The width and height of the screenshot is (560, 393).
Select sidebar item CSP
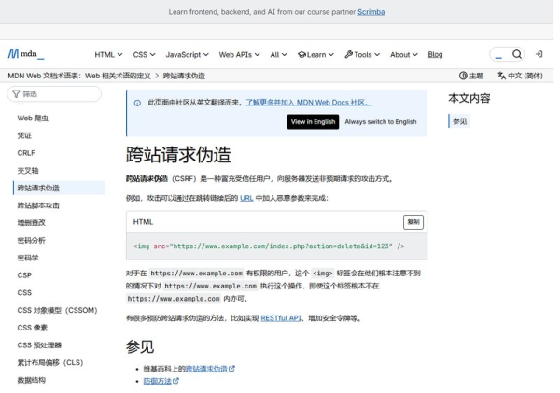click(24, 275)
